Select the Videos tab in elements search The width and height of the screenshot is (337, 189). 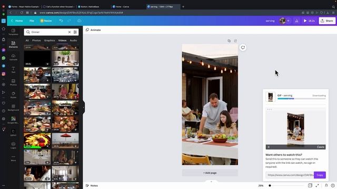pyautogui.click(x=62, y=40)
